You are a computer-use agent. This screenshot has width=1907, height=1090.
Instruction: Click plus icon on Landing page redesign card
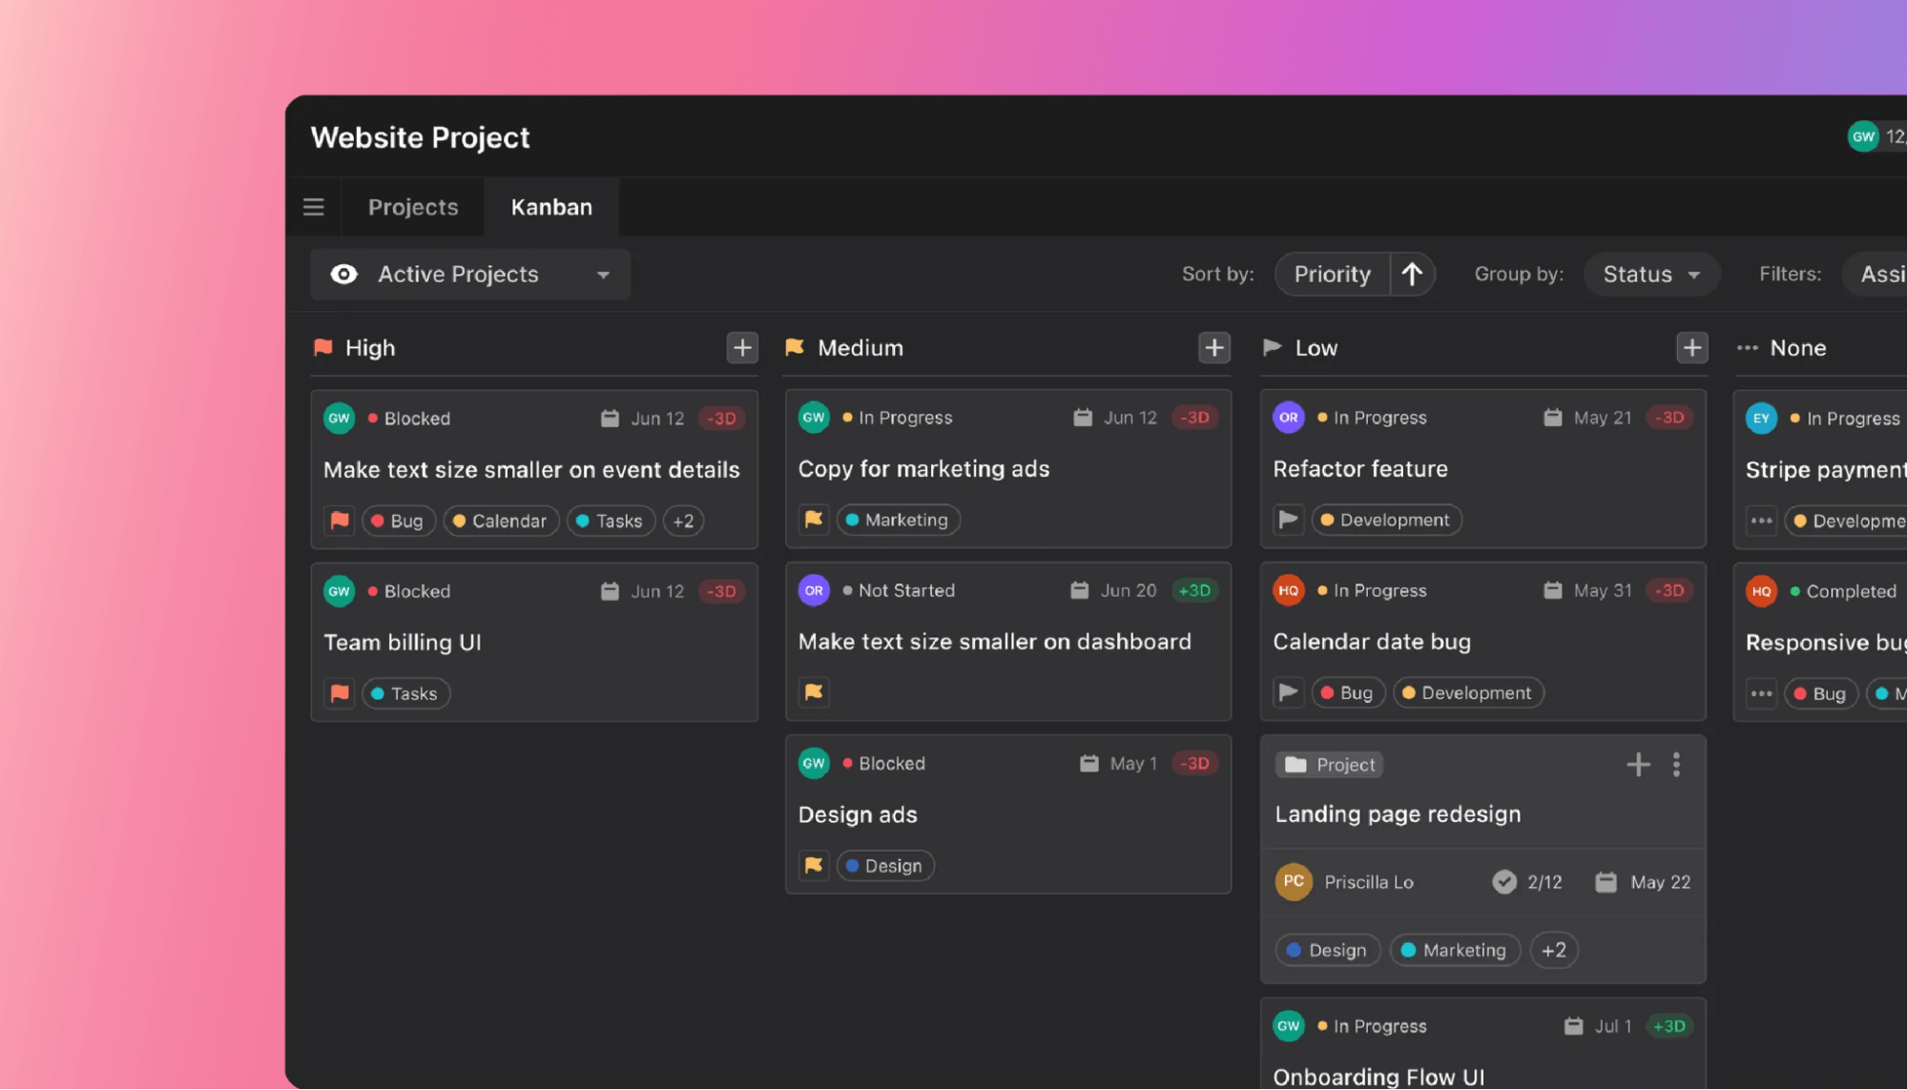(1638, 765)
